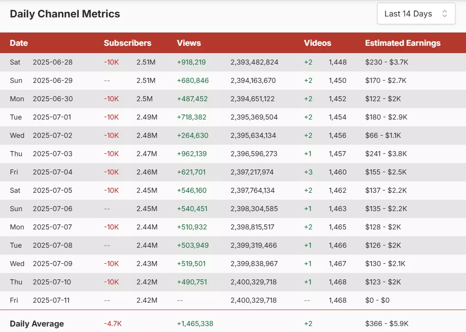Click earnings $170 - $2.7K
The width and height of the screenshot is (466, 332).
pos(386,81)
